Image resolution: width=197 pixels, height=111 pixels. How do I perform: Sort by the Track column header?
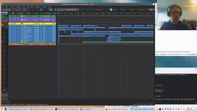(x=28, y=13)
